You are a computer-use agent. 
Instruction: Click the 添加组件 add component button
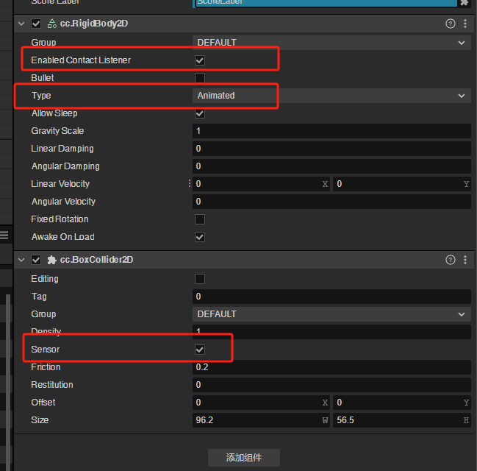243,457
